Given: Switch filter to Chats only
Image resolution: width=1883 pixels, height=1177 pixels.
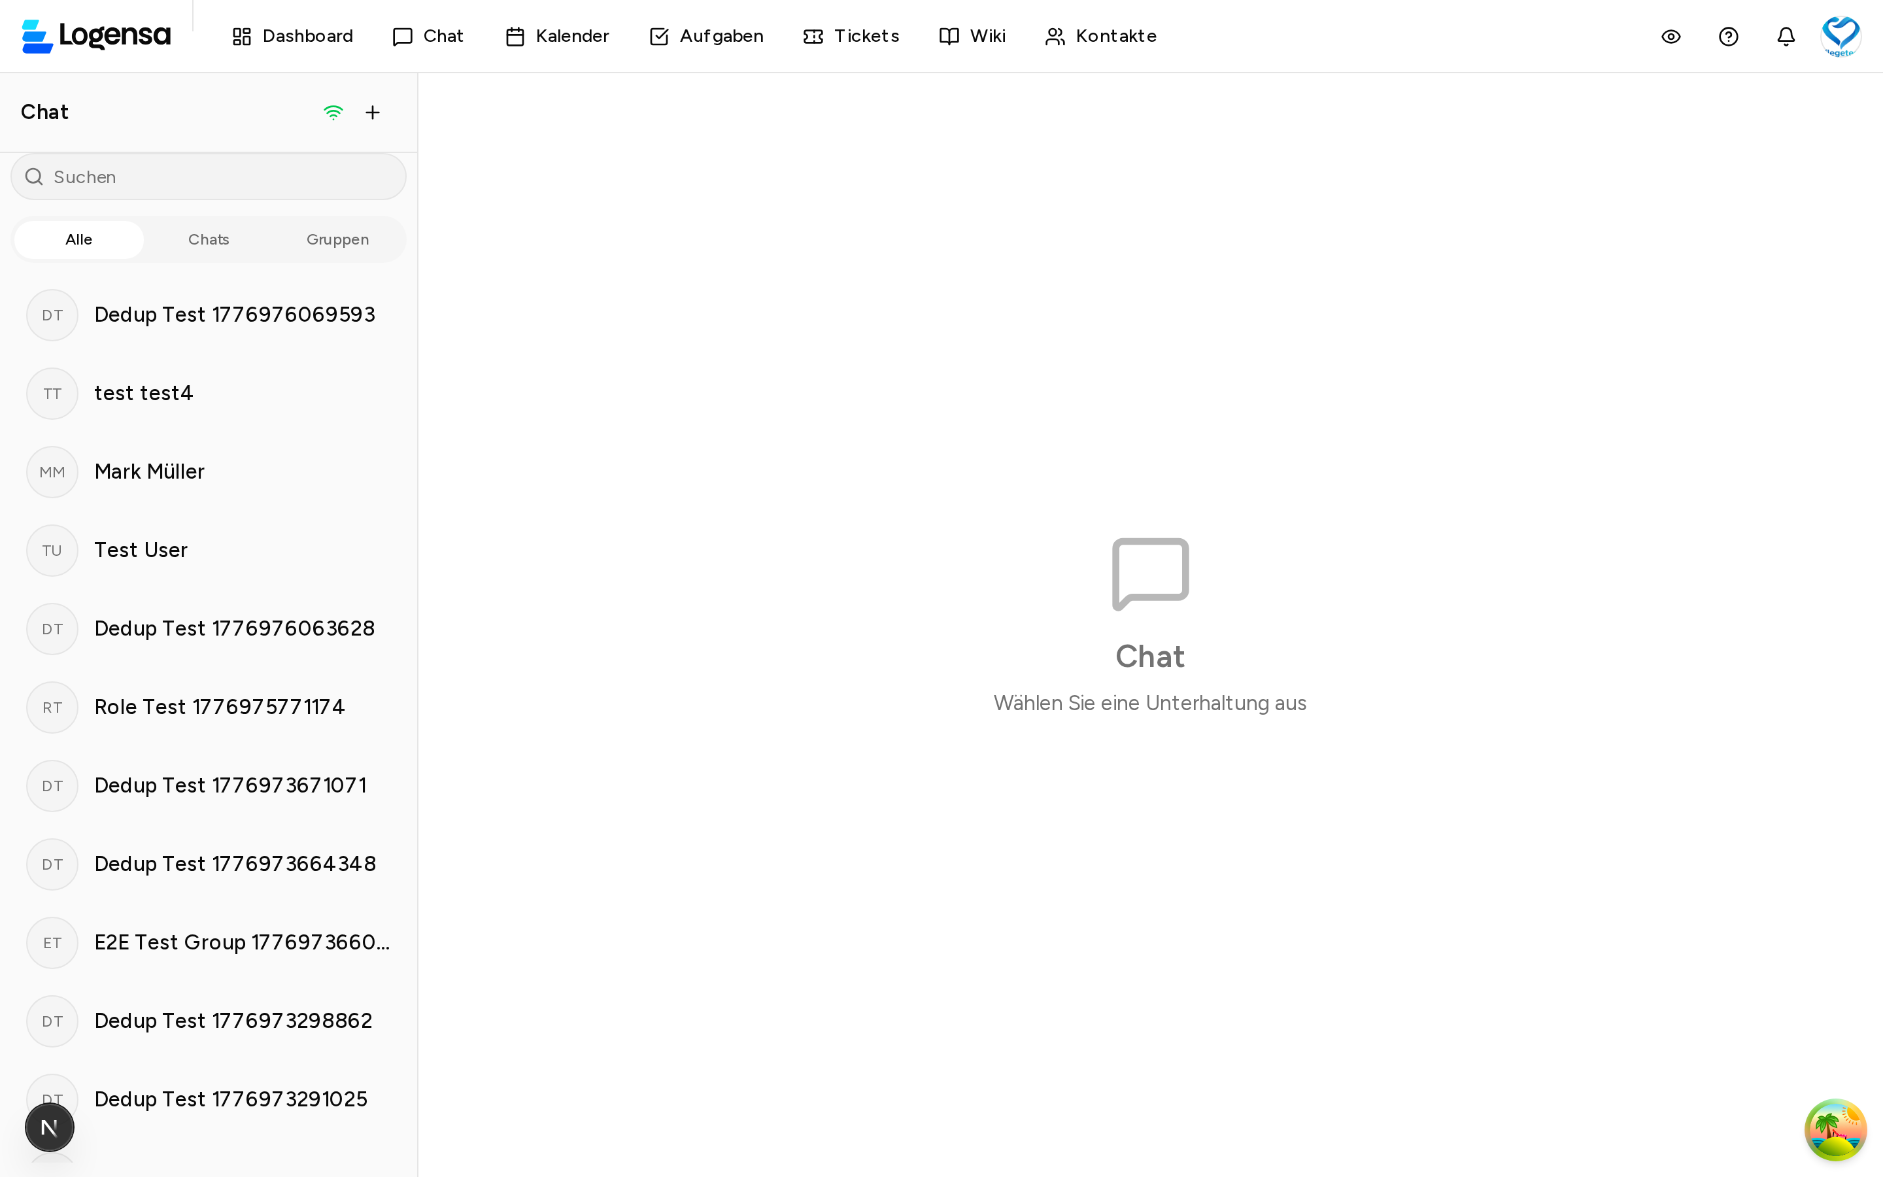Looking at the screenshot, I should pyautogui.click(x=208, y=239).
